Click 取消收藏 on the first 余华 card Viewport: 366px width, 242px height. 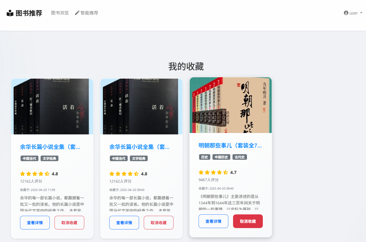pos(69,223)
